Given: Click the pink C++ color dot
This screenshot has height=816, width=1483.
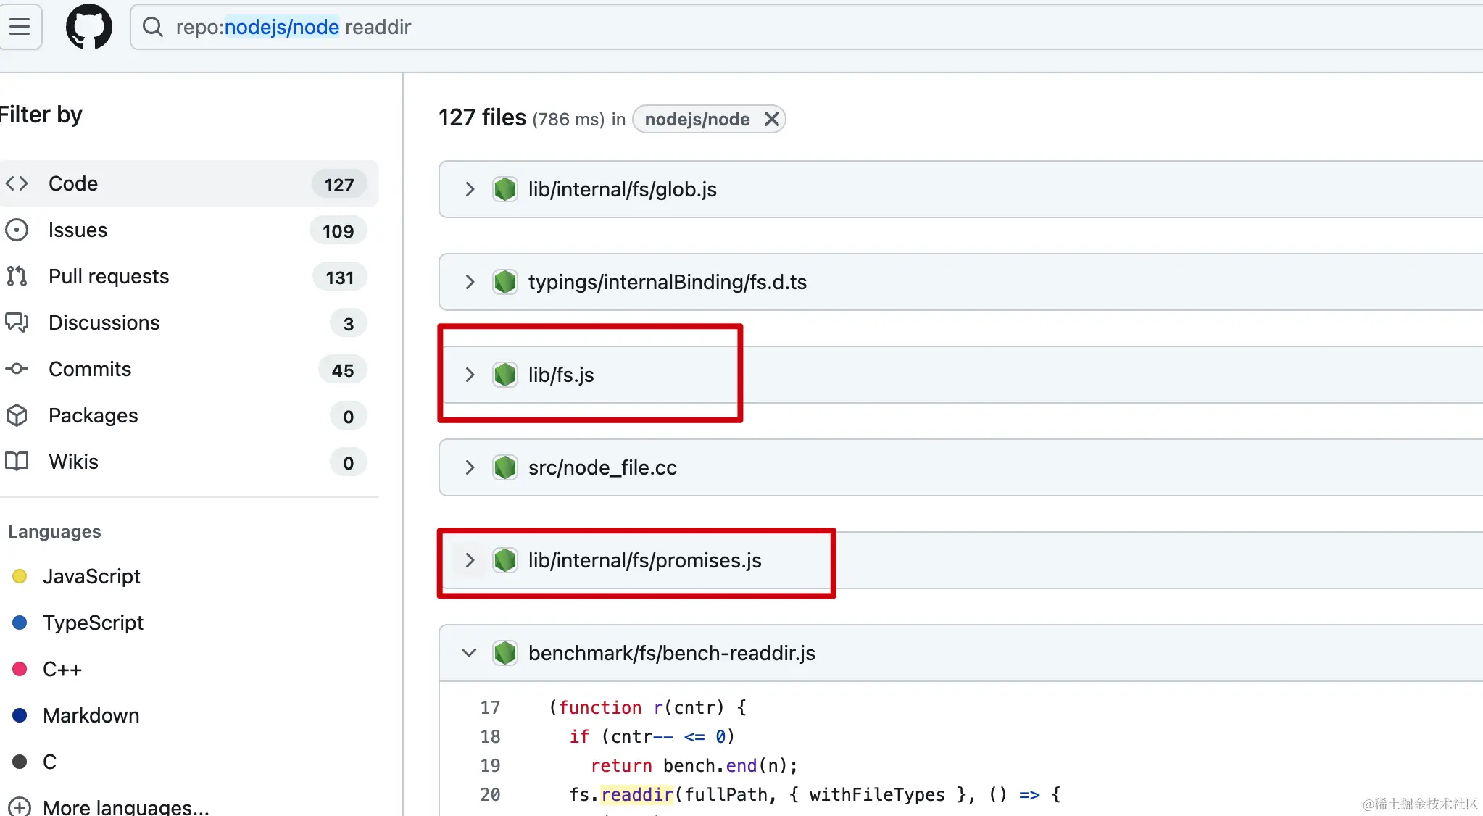Looking at the screenshot, I should pyautogui.click(x=20, y=669).
